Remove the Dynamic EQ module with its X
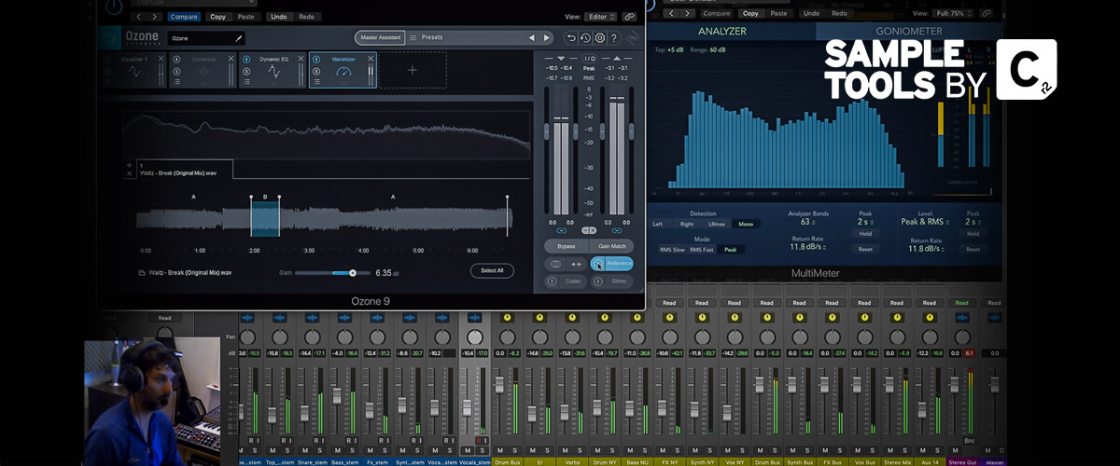Viewport: 1120px width, 466px height. pos(301,59)
